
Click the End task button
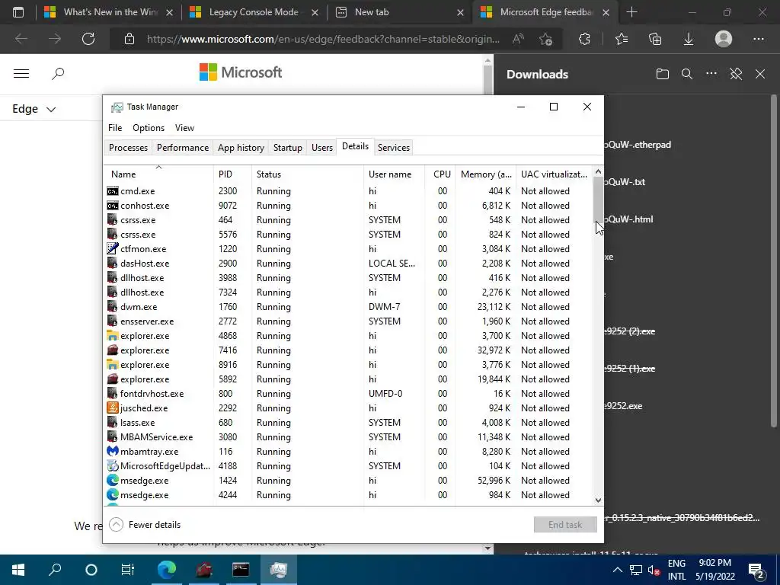(x=565, y=524)
